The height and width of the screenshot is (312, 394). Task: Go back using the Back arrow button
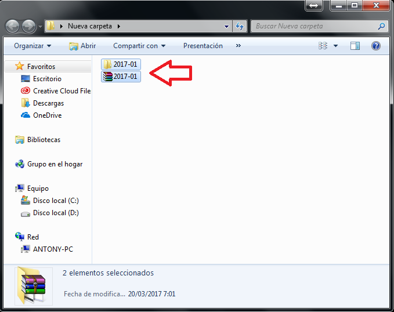pyautogui.click(x=12, y=26)
